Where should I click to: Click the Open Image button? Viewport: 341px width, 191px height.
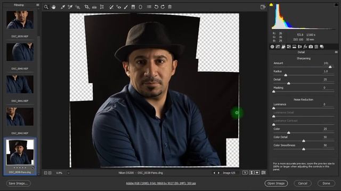(x=276, y=184)
